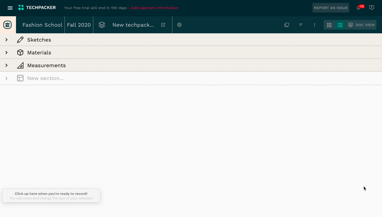
Task: Click the Measurements ruler icon
Action: pos(20,65)
